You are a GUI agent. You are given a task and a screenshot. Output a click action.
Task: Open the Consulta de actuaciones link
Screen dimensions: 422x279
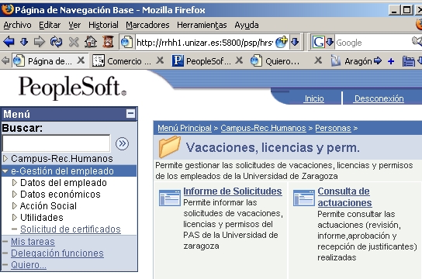[x=344, y=197]
